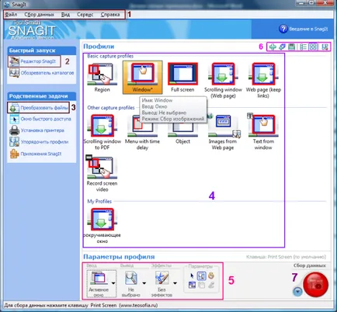Toggle the multiple area capture option
This screenshot has height=312, width=337.
(192, 286)
